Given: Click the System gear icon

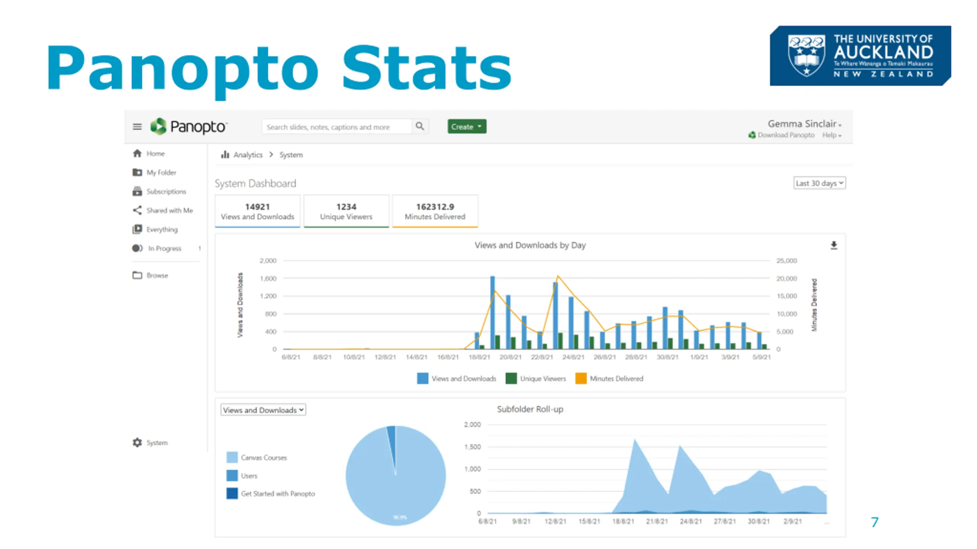Looking at the screenshot, I should pos(137,442).
